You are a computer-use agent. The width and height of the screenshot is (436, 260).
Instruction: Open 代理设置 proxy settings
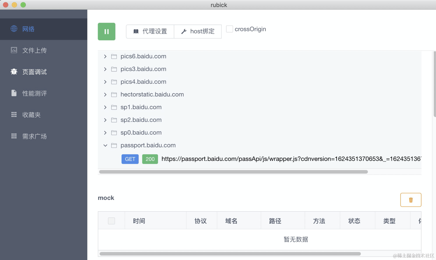pyautogui.click(x=150, y=31)
